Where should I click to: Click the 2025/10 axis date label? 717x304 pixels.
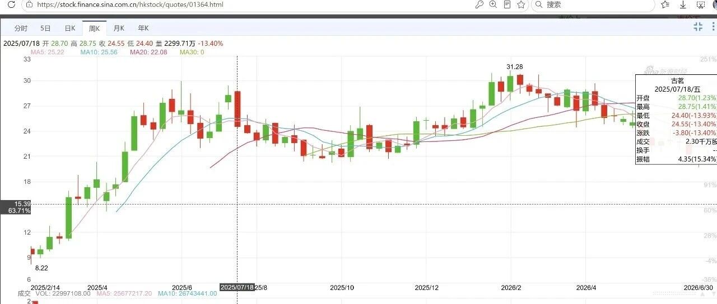[x=342, y=288]
